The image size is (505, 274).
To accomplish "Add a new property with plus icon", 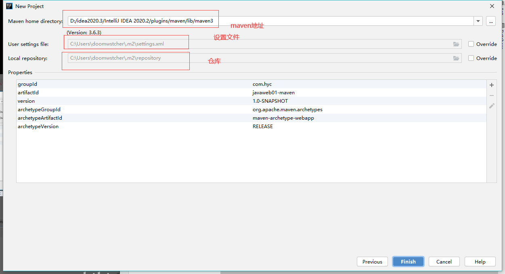I will (492, 85).
